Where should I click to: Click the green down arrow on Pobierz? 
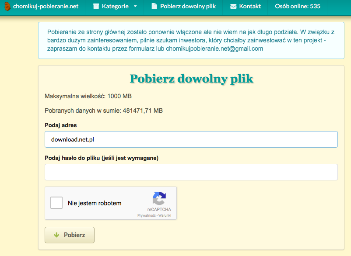click(x=56, y=235)
